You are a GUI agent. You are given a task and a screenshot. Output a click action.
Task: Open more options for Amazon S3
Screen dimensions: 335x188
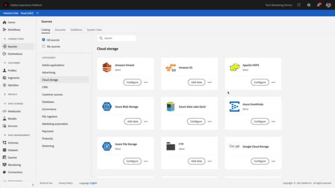[209, 82]
